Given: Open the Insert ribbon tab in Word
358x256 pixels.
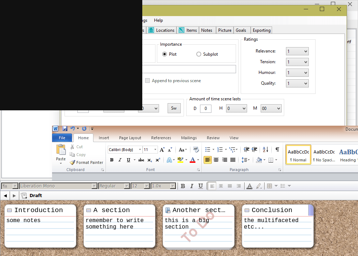Looking at the screenshot, I should tap(104, 138).
